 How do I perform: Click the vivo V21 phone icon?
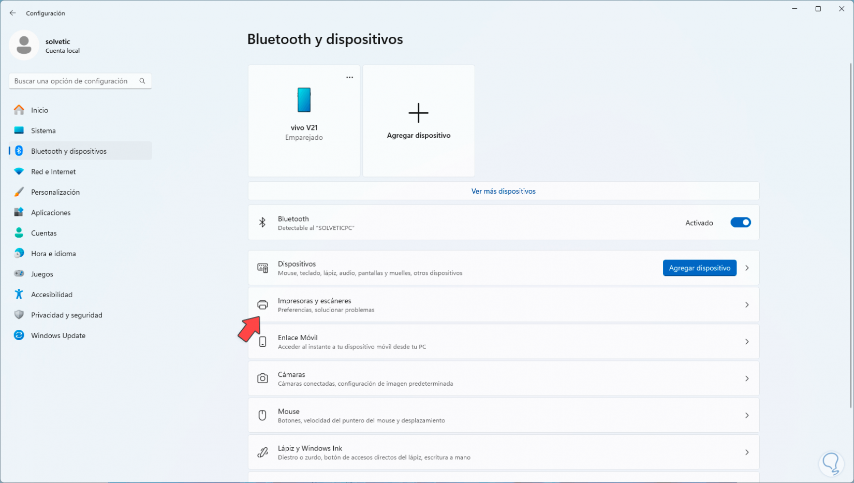[x=304, y=100]
